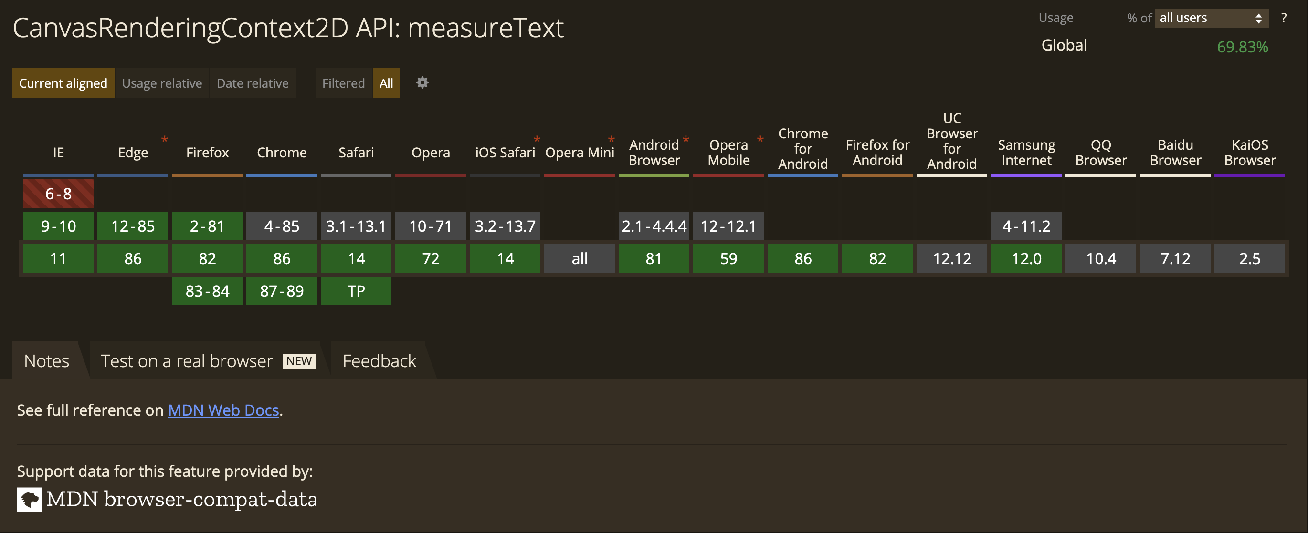Click the asterisk beside Opera Mini header
1308x533 pixels.
tap(612, 139)
